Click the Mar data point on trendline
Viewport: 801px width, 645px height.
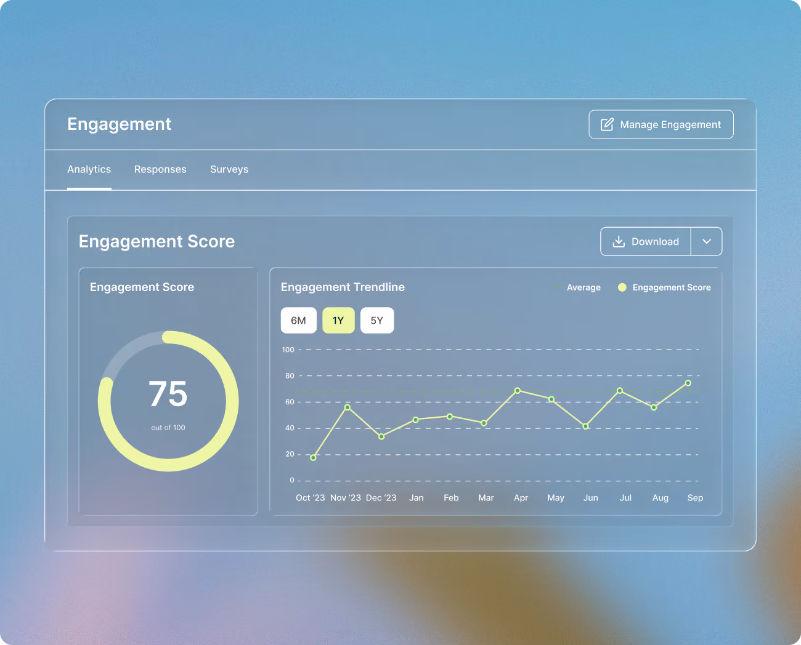tap(484, 423)
